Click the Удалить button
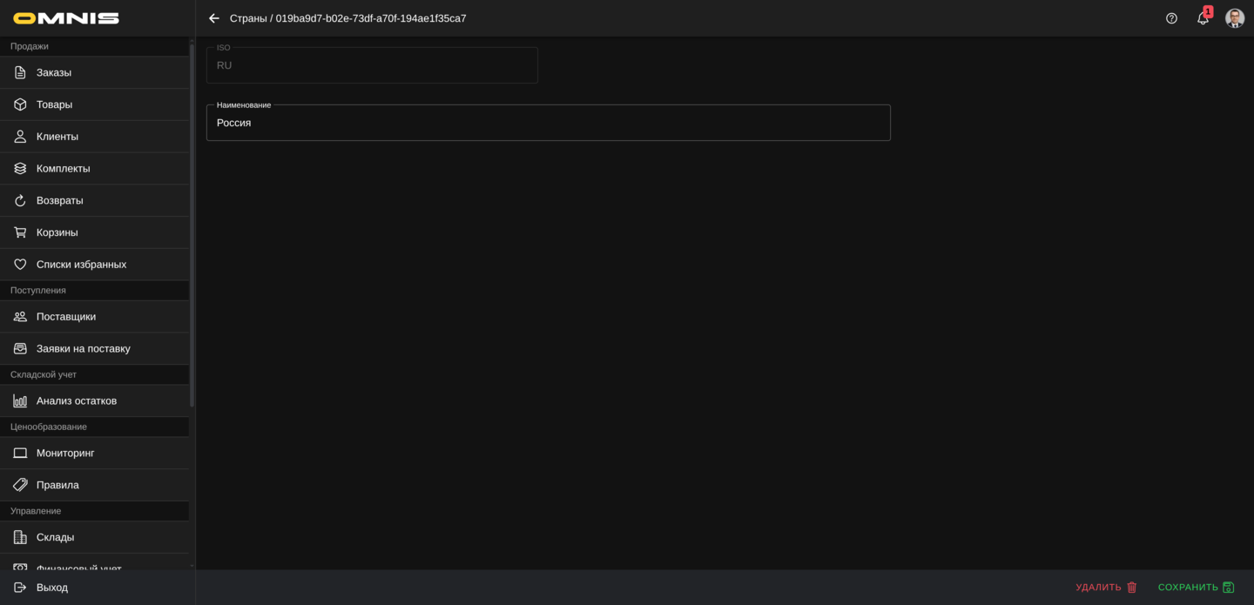Image resolution: width=1254 pixels, height=605 pixels. tap(1106, 588)
